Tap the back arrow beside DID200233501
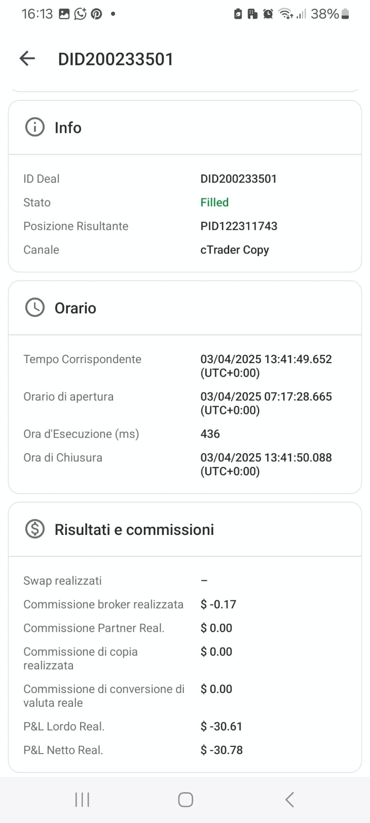 [27, 59]
